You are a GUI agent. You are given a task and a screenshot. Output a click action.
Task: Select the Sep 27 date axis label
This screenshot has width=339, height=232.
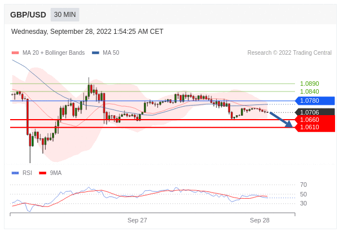point(137,220)
